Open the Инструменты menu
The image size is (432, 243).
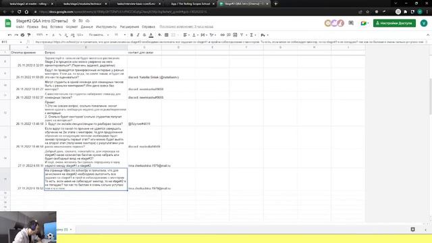click(107, 27)
